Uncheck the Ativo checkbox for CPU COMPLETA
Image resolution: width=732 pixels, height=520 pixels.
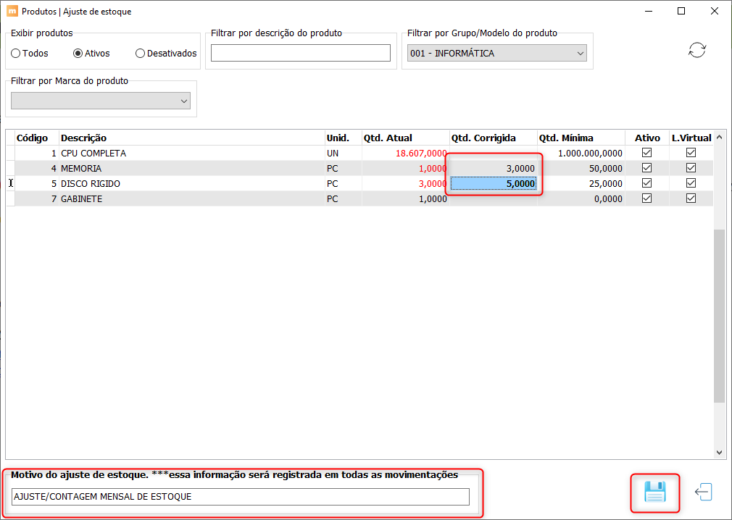tap(646, 153)
